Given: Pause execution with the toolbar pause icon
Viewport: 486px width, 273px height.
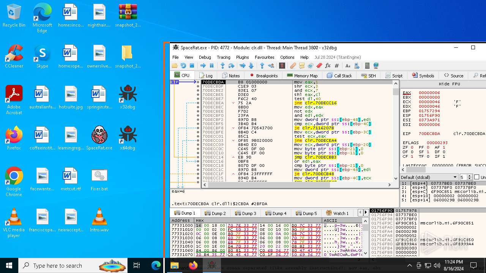Looking at the screenshot, I should (211, 66).
